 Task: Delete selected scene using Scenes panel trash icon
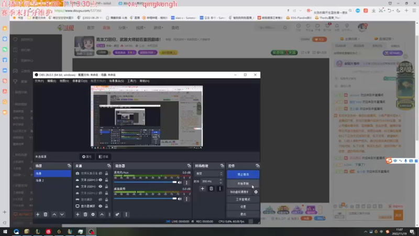(46, 214)
